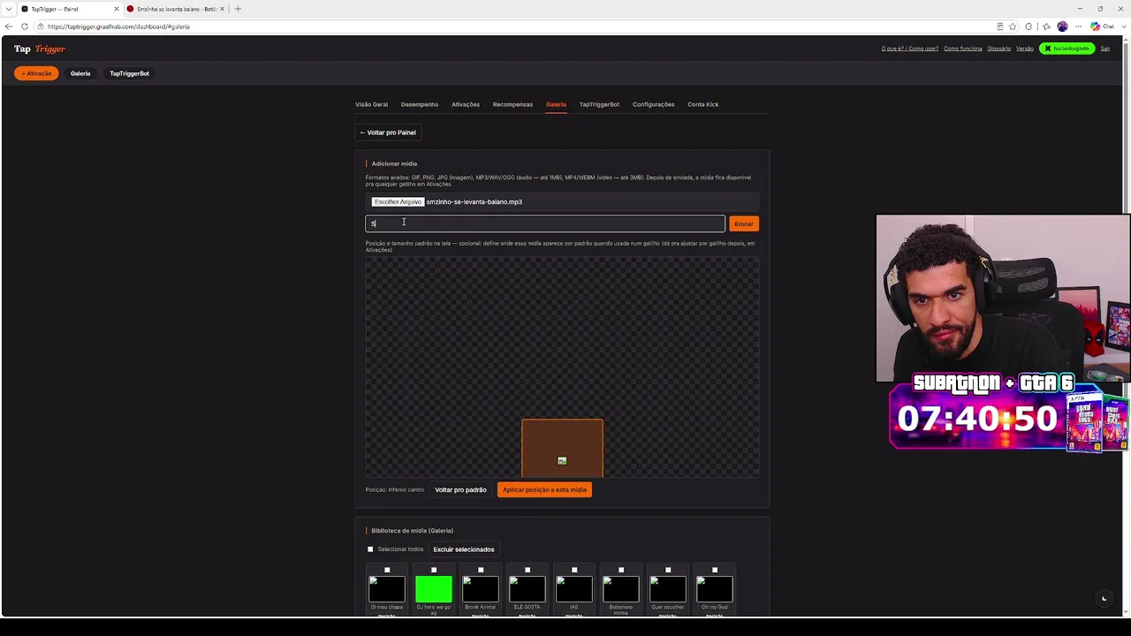Open the Versão link
1131x636 pixels.
[1025, 49]
